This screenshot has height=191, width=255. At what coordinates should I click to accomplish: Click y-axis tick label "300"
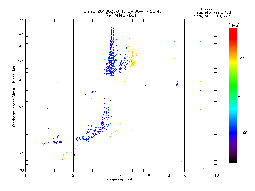(21, 80)
